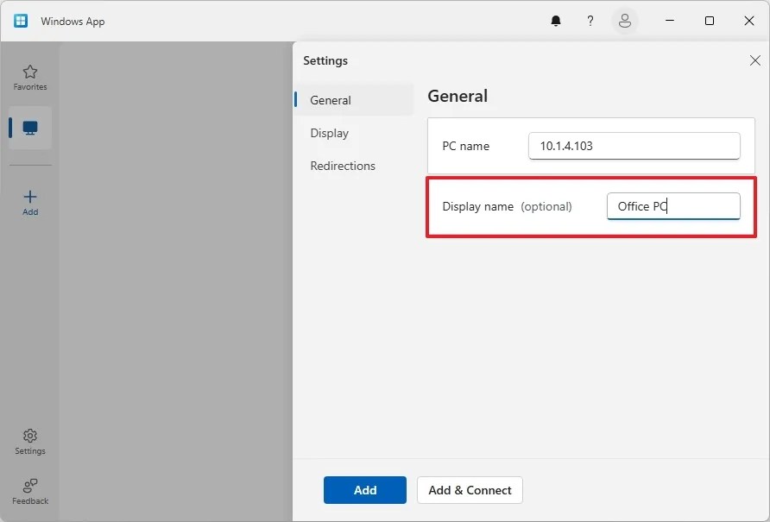Viewport: 770px width, 522px height.
Task: Click the Add & Connect button
Action: click(x=470, y=489)
